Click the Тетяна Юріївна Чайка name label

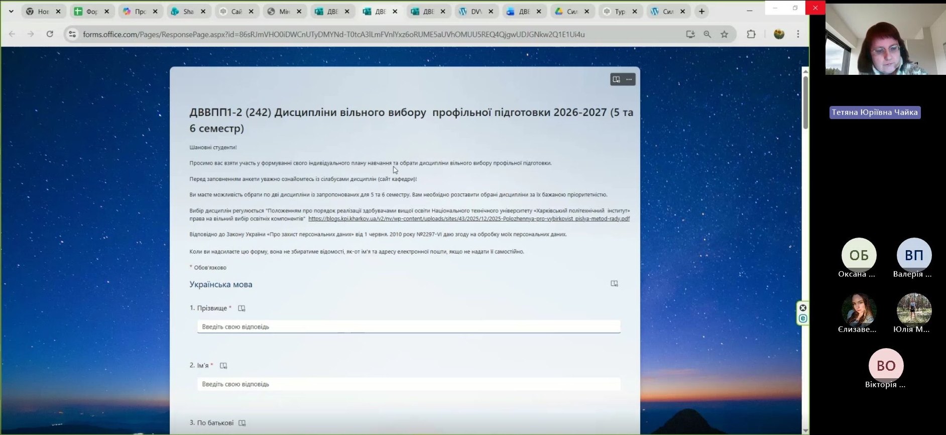[x=875, y=112]
